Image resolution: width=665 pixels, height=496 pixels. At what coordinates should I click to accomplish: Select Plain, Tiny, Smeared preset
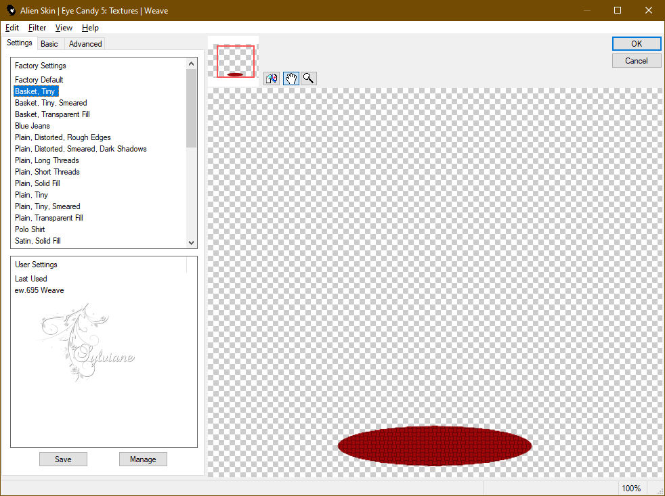[x=47, y=206]
